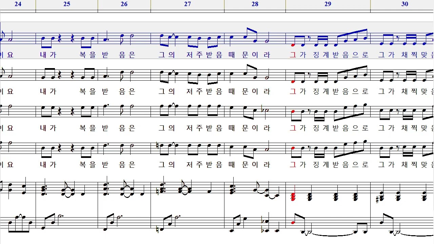Jump to measure 28 marker
Image resolution: width=434 pixels, height=244 pixels.
(x=255, y=4)
